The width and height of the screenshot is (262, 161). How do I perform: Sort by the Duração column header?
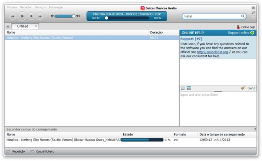[163, 32]
